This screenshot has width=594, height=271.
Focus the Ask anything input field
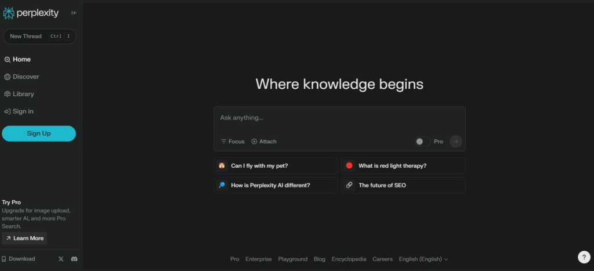(x=339, y=118)
